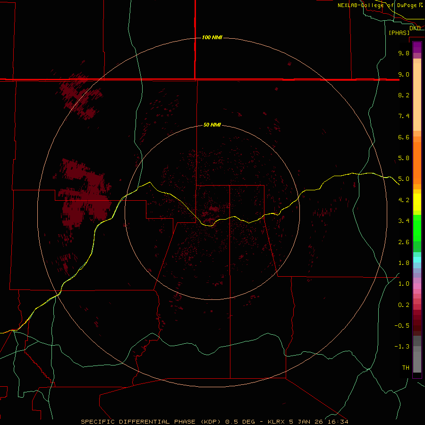Click the 7.4 color scale value
This screenshot has width=425, height=425.
pos(404,116)
